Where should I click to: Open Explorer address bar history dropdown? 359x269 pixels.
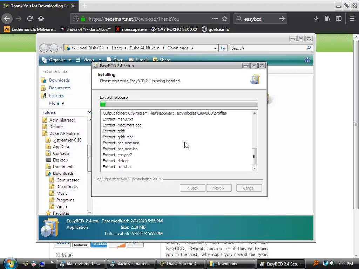(215, 48)
